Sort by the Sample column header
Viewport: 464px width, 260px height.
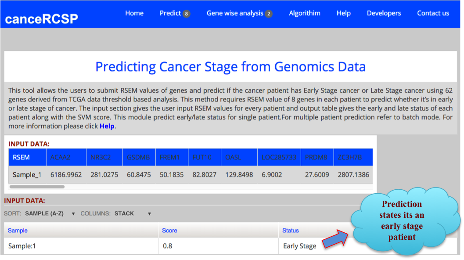[x=18, y=230]
